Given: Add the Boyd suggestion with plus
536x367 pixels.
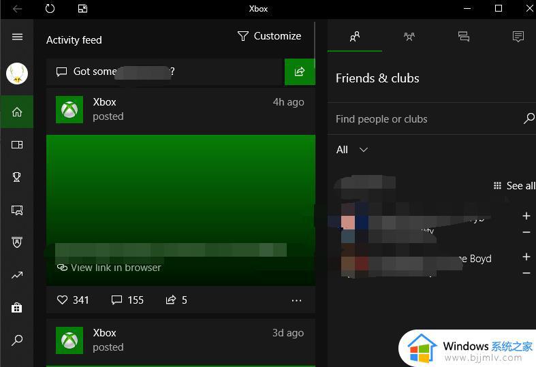Looking at the screenshot, I should [526, 257].
